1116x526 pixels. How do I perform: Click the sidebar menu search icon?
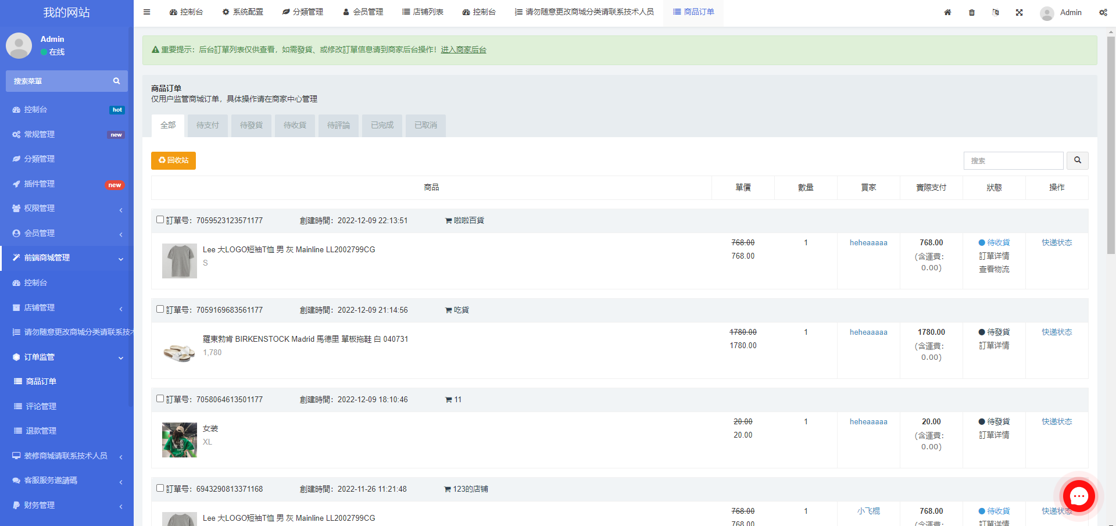pyautogui.click(x=116, y=81)
